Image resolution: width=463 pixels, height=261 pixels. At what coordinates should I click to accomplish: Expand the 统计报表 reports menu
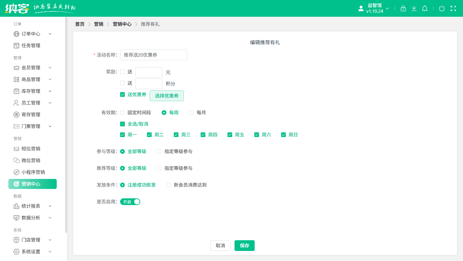point(31,206)
